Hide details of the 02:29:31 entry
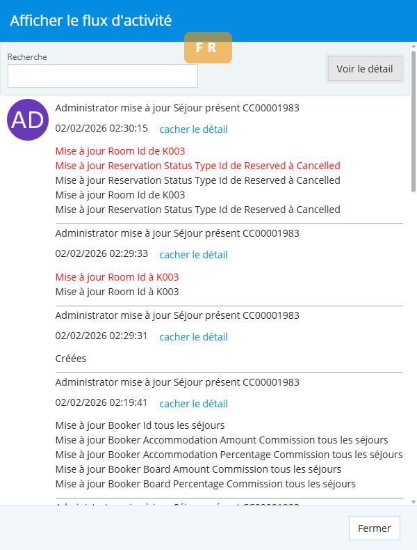 (x=193, y=337)
